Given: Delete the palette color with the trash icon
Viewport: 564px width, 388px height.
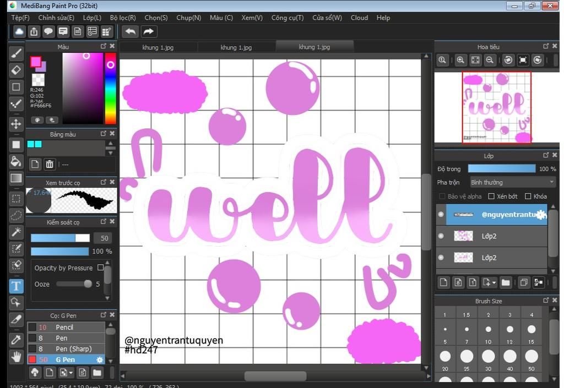Looking at the screenshot, I should (50, 164).
